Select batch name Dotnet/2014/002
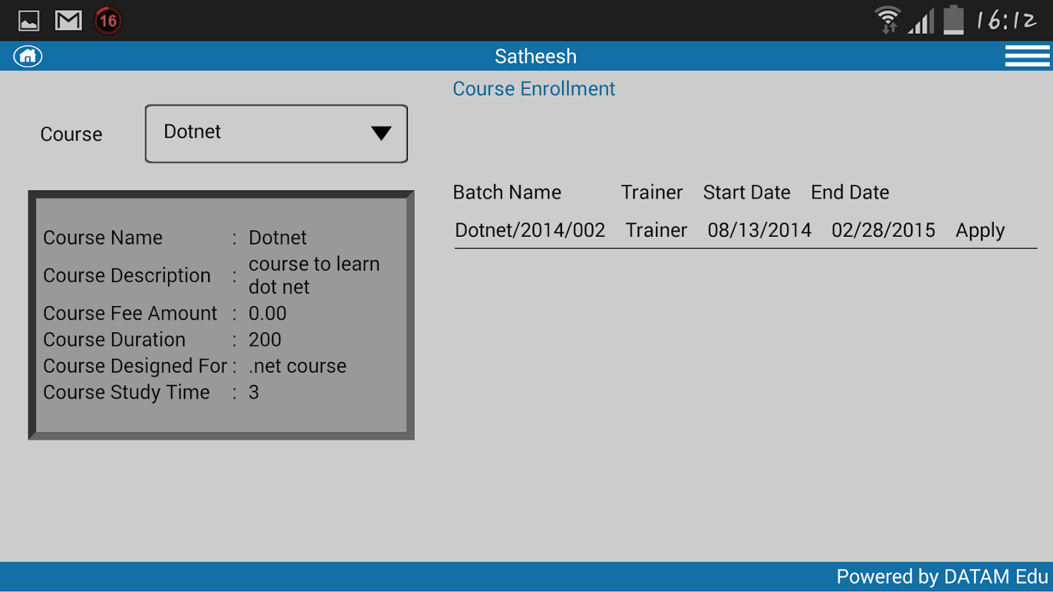 (x=530, y=230)
